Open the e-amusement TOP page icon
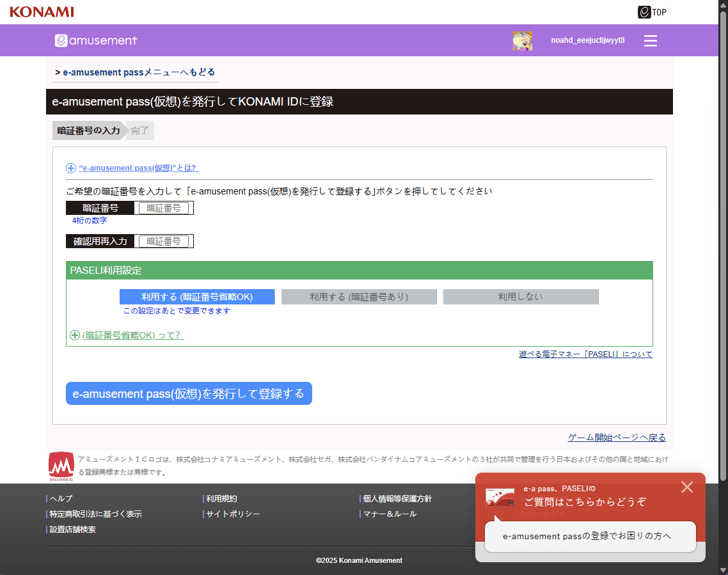This screenshot has width=728, height=575. tap(653, 12)
